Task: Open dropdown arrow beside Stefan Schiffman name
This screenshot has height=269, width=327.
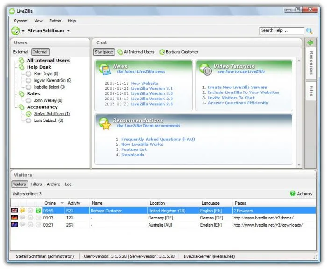Action: pos(68,31)
